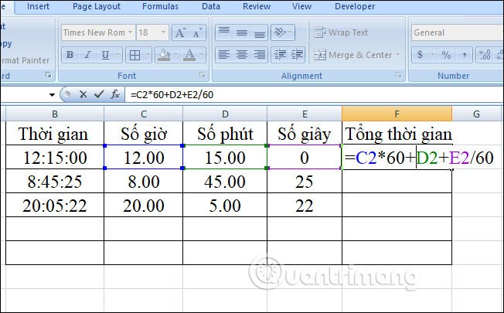This screenshot has height=313, width=504.
Task: Click the Orientation text rotation icon
Action: (283, 32)
